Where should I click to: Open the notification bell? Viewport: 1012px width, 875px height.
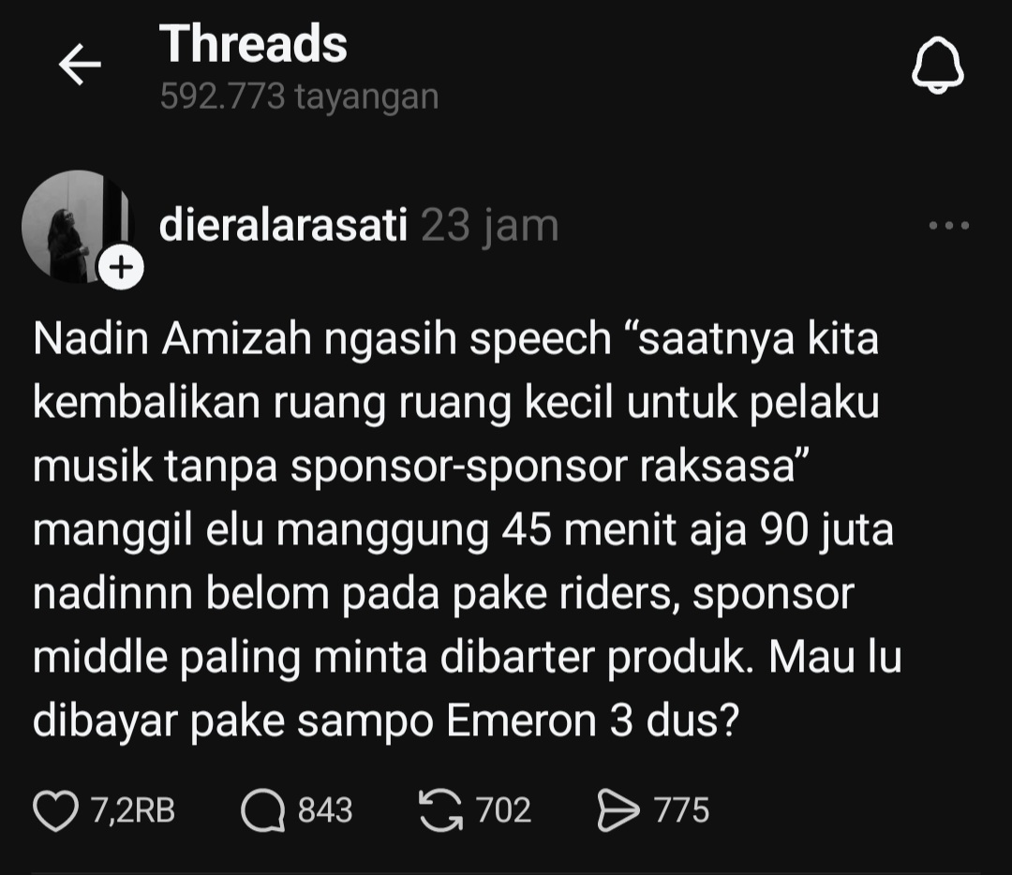point(938,67)
